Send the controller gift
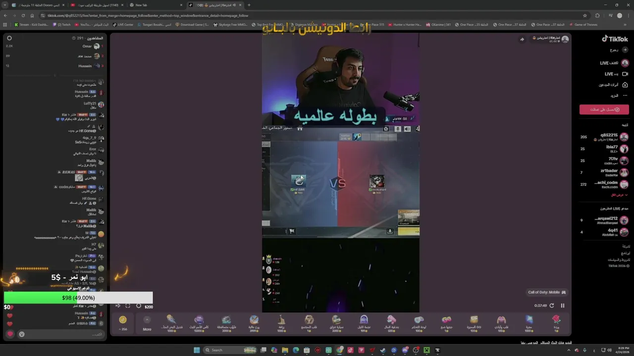 pyautogui.click(x=419, y=323)
